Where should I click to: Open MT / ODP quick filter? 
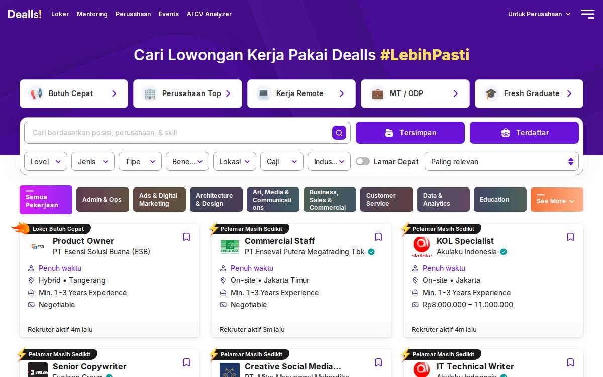[x=415, y=93]
